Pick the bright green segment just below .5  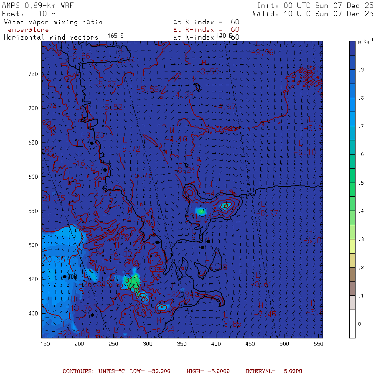click(352, 190)
